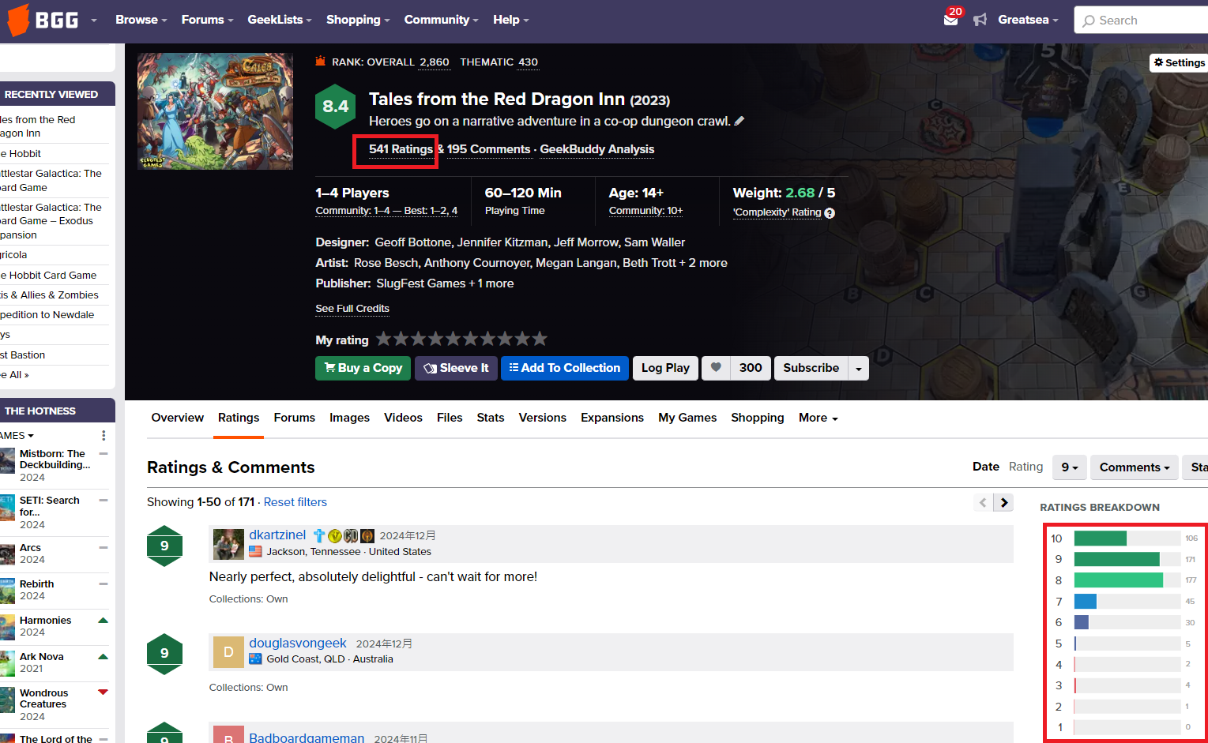Open GeekBuddy Analysis link
The height and width of the screenshot is (743, 1208).
[597, 149]
